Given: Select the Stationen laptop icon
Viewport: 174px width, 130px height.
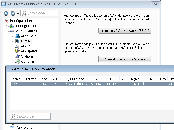Looking at the screenshot, I should point(17,56).
